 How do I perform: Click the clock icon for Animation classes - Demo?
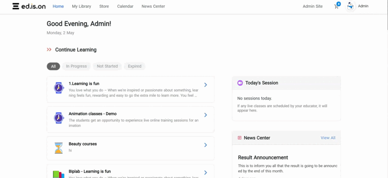click(59, 118)
